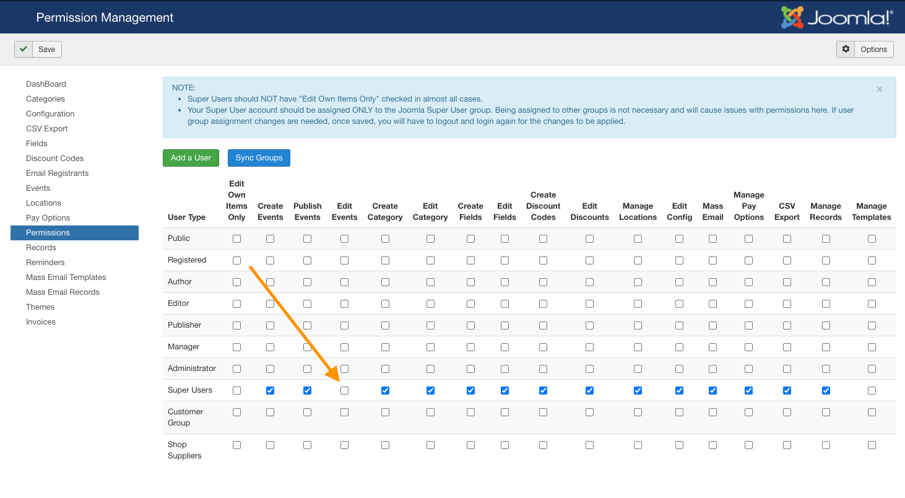
Task: Navigate to Themes in sidebar
Action: [40, 307]
